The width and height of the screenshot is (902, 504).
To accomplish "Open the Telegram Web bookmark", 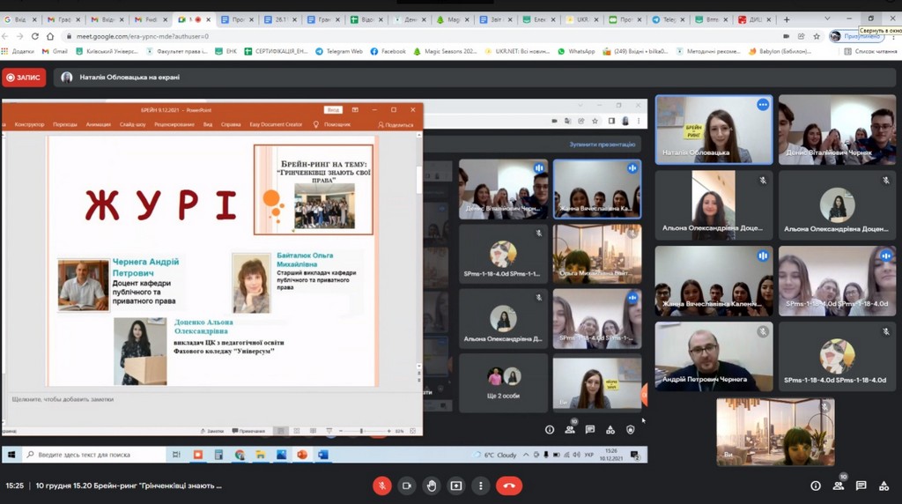I will [x=338, y=51].
